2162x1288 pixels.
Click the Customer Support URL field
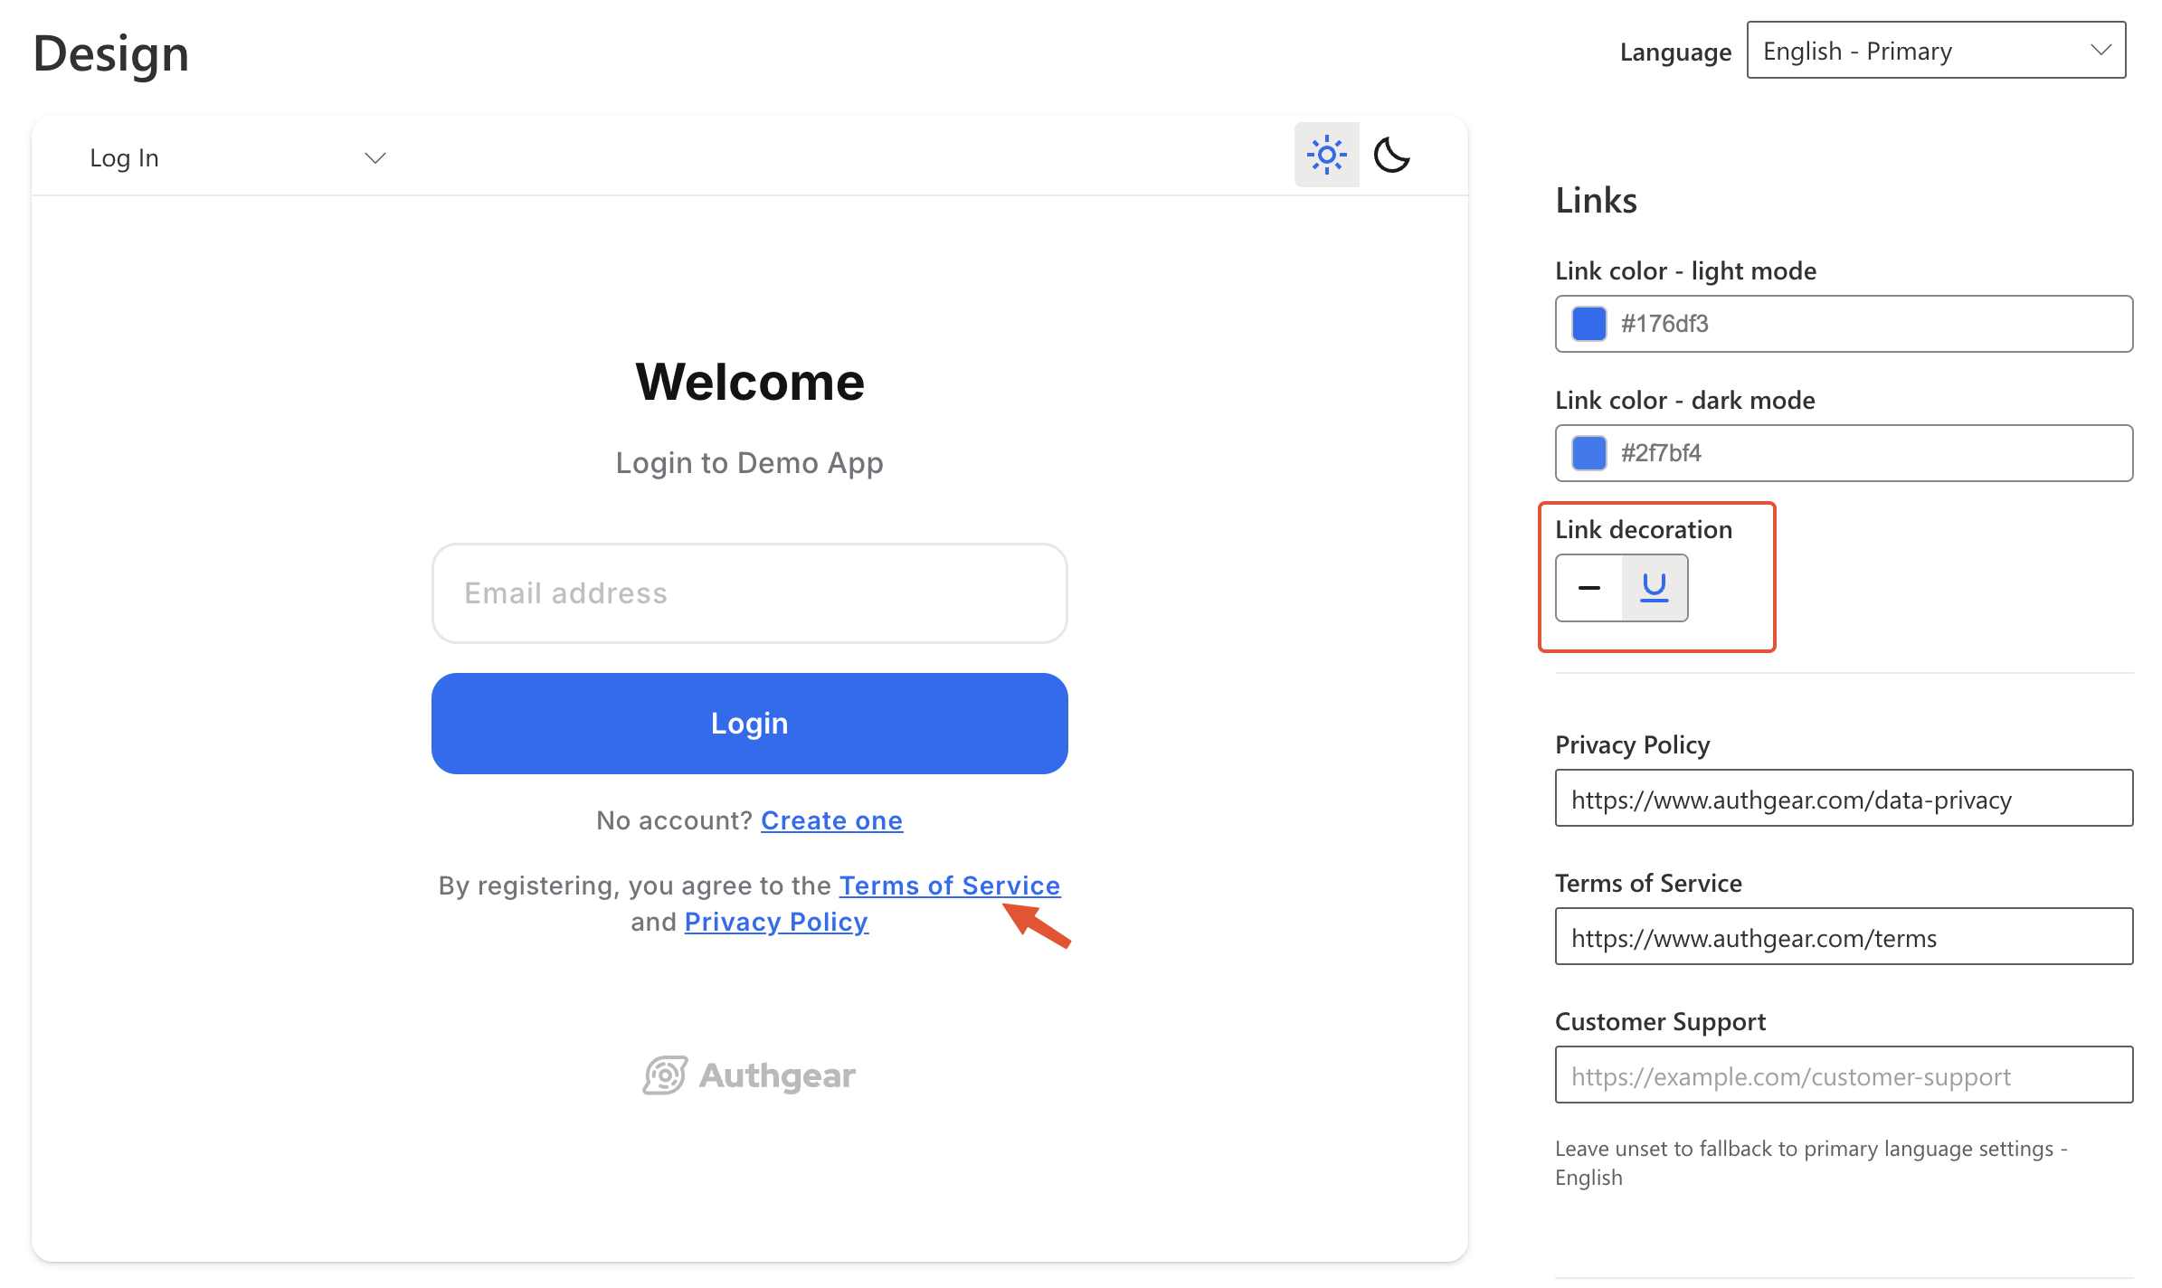pos(1844,1075)
